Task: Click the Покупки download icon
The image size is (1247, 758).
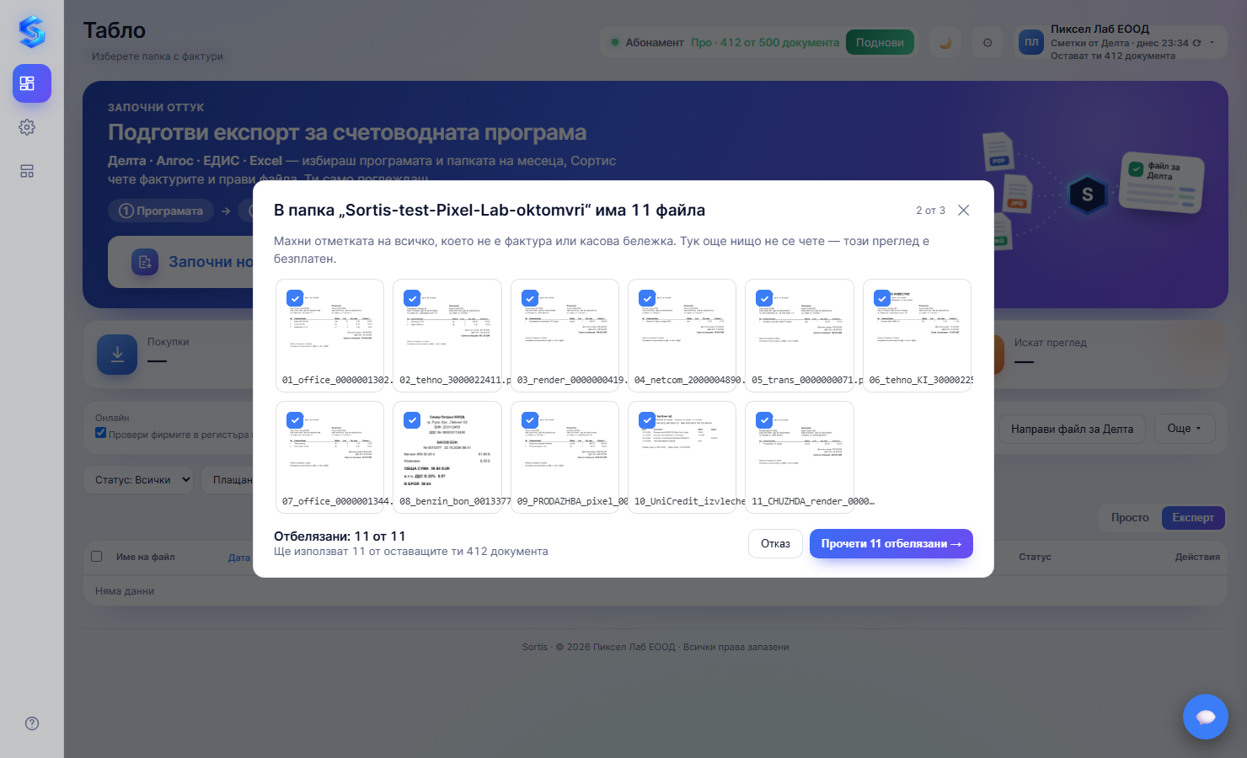Action: (117, 355)
